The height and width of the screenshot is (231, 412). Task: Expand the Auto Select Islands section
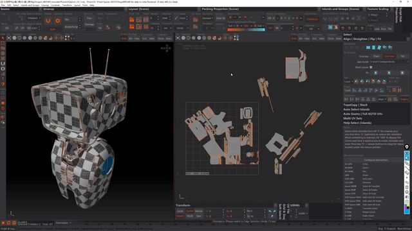tap(356, 110)
